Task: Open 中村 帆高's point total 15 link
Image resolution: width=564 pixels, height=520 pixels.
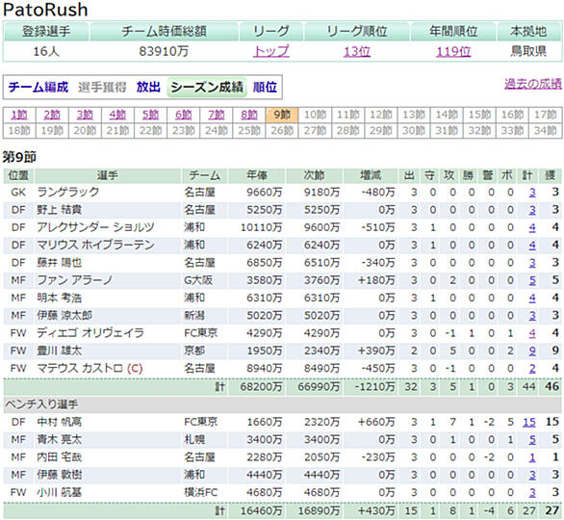Action: coord(529,422)
